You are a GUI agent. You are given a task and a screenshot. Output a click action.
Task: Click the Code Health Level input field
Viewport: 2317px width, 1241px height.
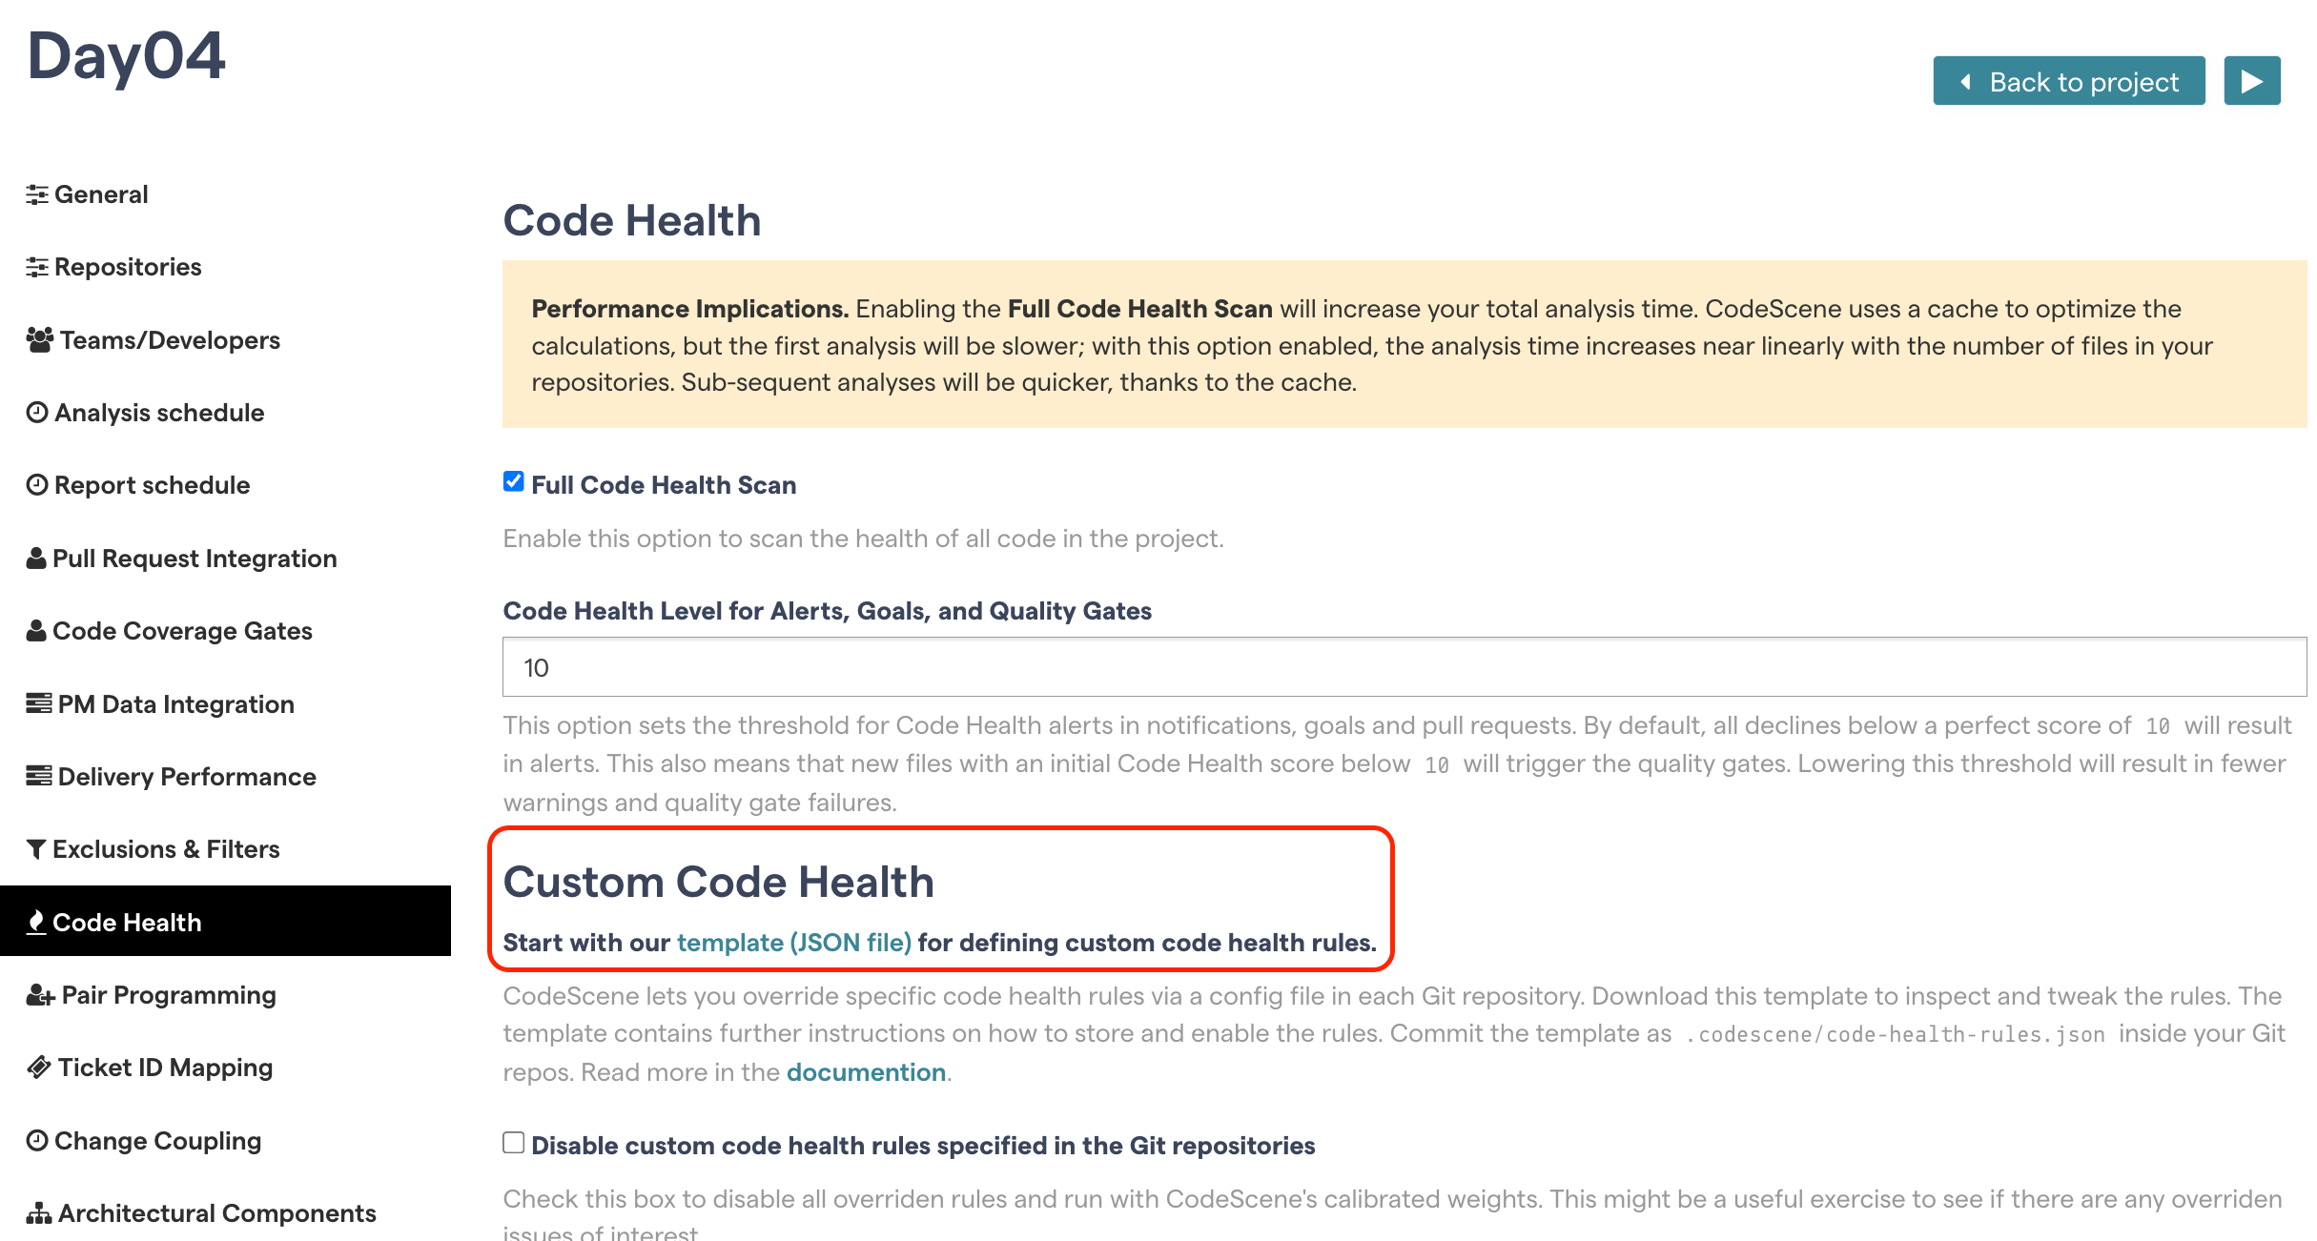(1405, 667)
